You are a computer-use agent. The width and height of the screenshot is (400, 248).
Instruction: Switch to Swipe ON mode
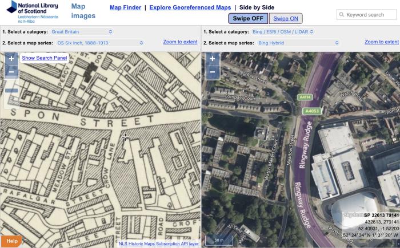(x=285, y=18)
